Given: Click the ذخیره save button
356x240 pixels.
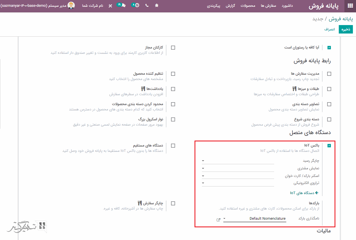Looking at the screenshot, I should (346, 29).
